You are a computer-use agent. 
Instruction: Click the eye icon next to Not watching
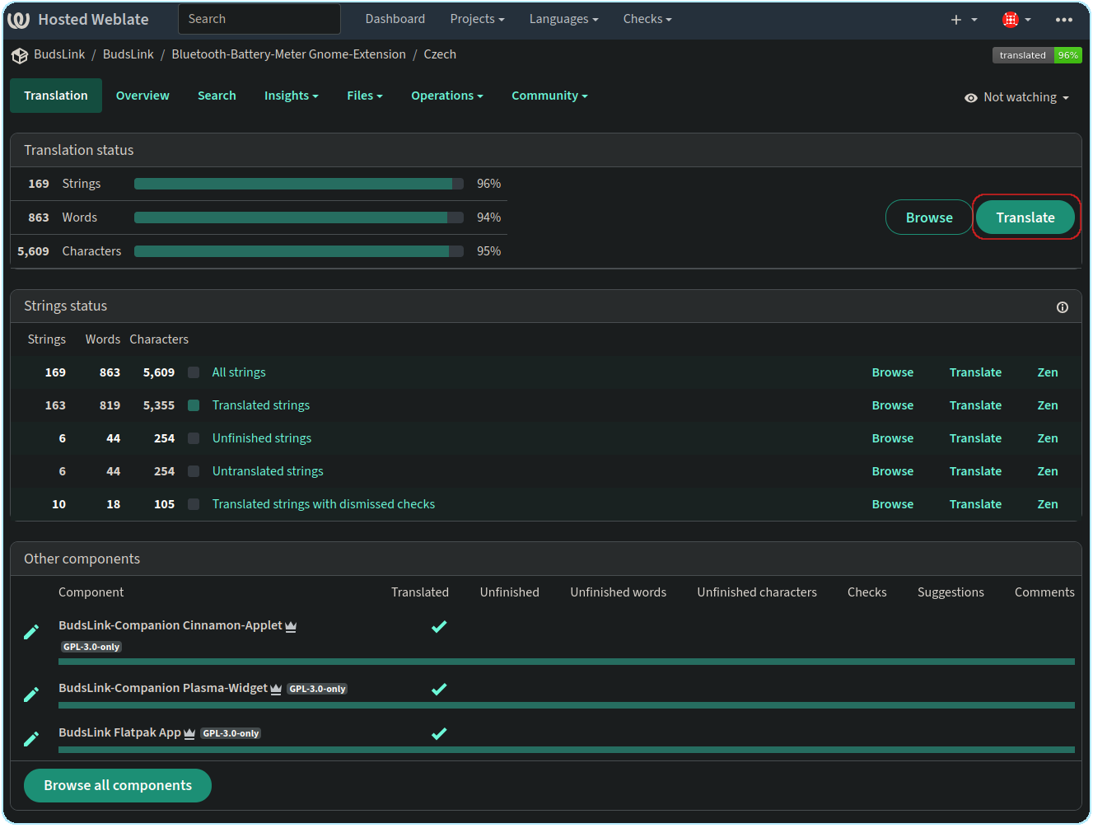(971, 98)
